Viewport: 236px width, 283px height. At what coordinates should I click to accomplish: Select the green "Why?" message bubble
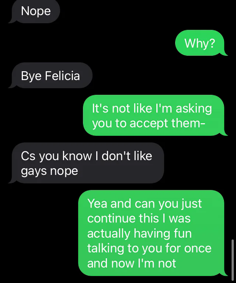tap(200, 43)
